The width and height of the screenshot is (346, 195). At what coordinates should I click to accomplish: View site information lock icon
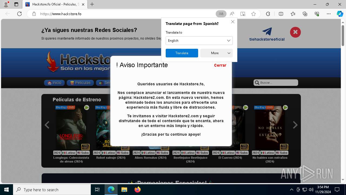tap(34, 14)
